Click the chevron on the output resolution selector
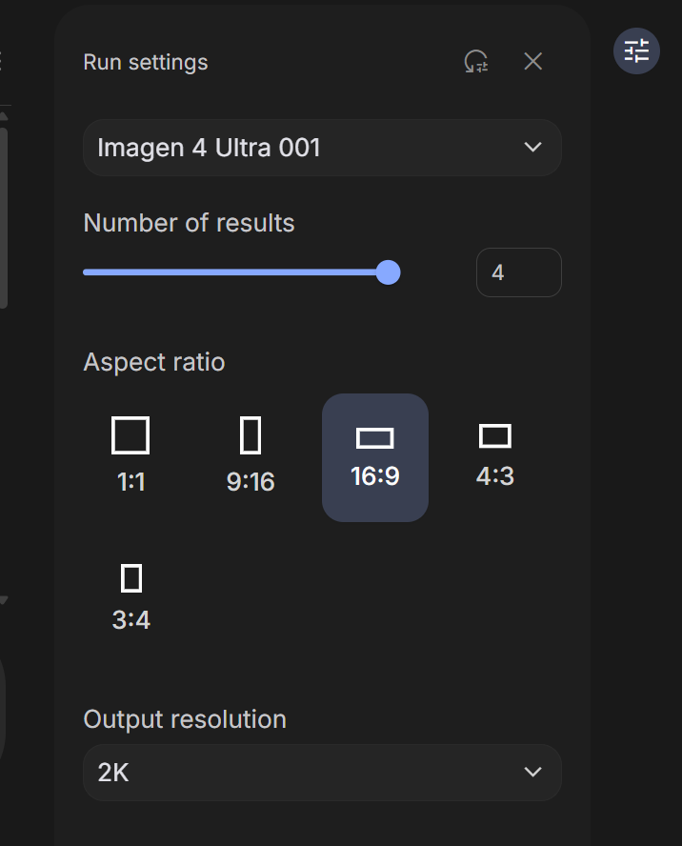 [533, 772]
